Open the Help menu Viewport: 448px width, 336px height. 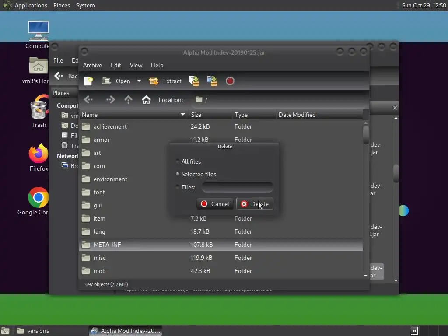click(157, 66)
